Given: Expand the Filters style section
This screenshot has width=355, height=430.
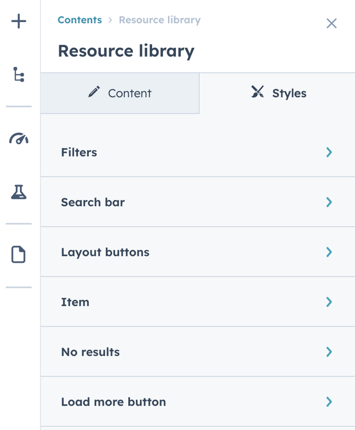Looking at the screenshot, I should (329, 152).
